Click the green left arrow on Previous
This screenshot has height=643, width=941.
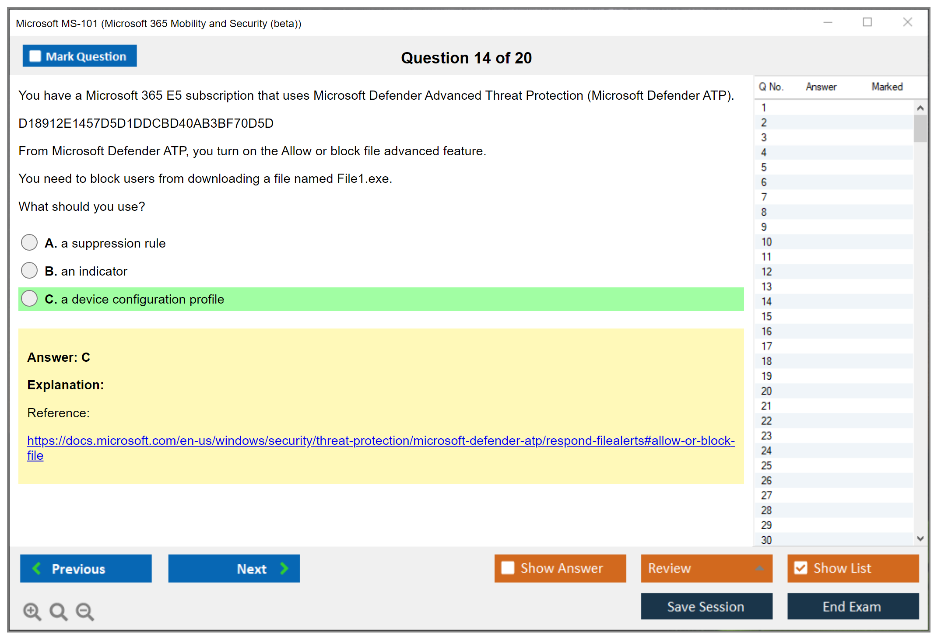pos(37,568)
